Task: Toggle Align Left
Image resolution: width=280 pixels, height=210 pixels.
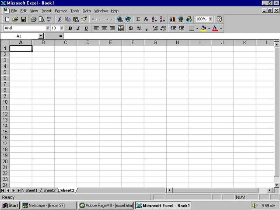Action: point(96,28)
